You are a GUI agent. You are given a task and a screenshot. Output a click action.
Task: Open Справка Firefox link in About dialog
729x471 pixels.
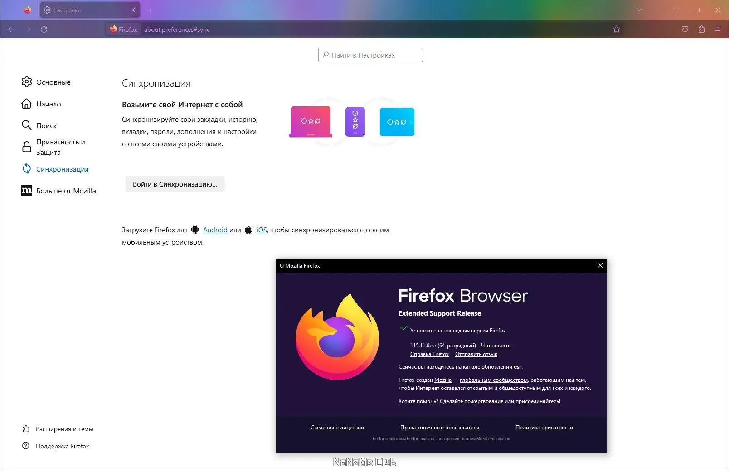click(429, 354)
